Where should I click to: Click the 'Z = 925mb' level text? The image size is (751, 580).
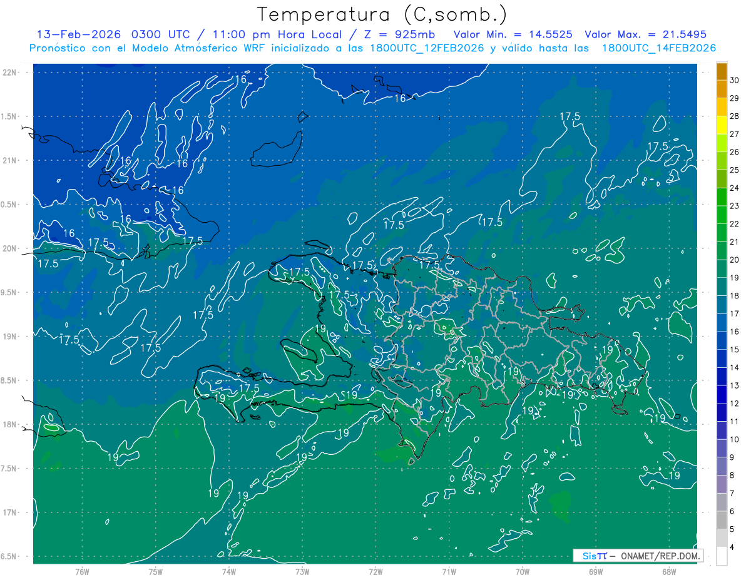[399, 34]
